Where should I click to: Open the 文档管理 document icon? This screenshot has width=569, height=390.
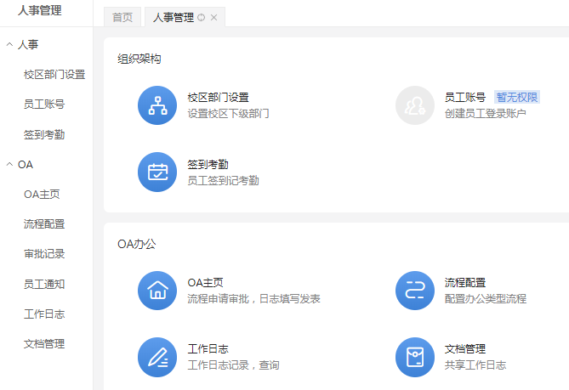click(x=415, y=357)
